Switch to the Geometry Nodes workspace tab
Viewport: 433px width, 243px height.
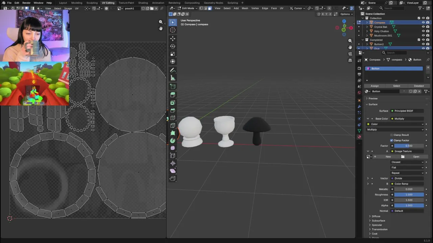(213, 3)
